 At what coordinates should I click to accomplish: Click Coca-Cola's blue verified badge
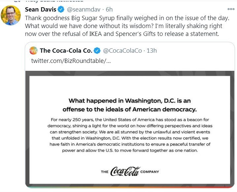pos(97,51)
